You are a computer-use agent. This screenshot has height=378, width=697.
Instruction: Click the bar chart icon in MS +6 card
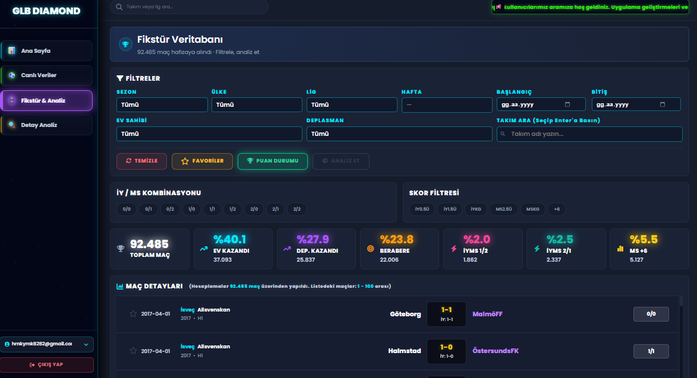[620, 249]
